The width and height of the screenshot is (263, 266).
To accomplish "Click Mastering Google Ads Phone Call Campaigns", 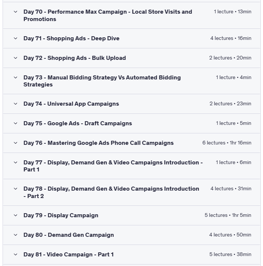I will pos(98,143).
